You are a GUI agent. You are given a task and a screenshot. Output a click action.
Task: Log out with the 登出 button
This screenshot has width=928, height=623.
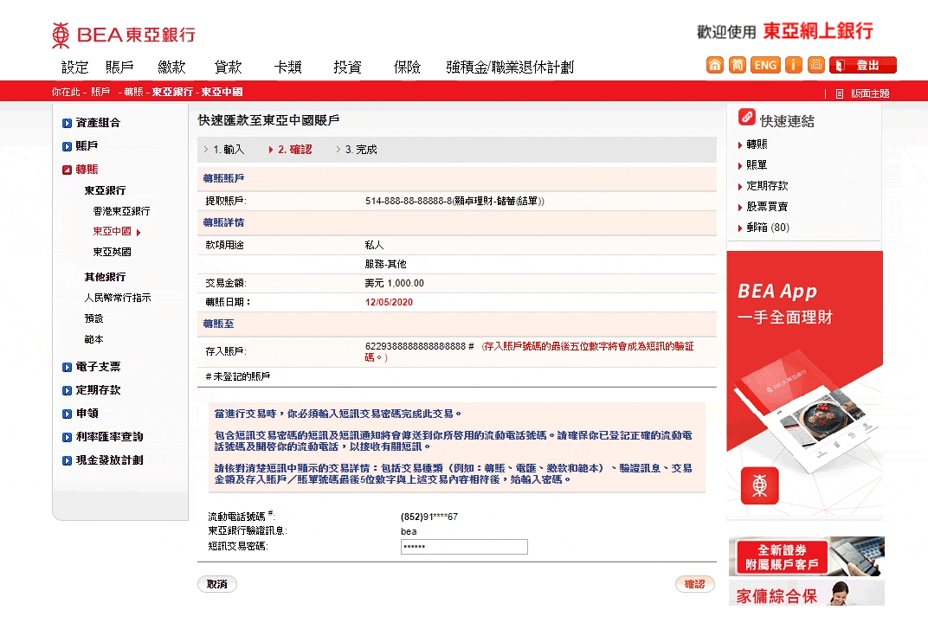863,65
